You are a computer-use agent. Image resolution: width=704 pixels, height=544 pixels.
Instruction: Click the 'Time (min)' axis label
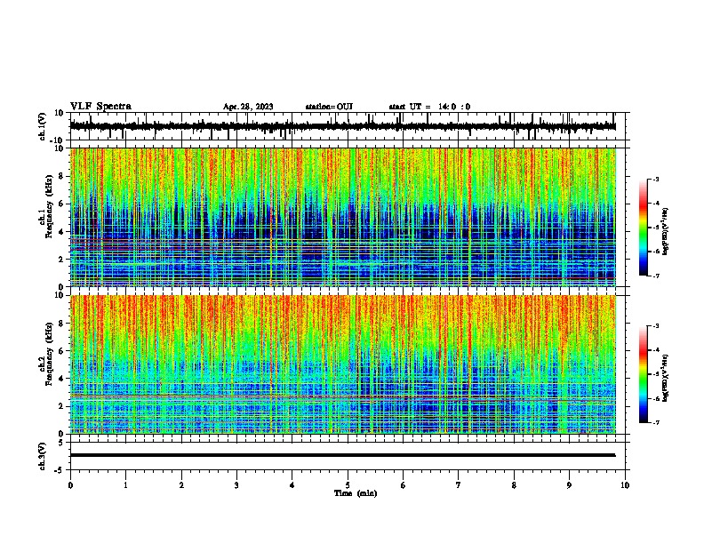click(x=356, y=493)
